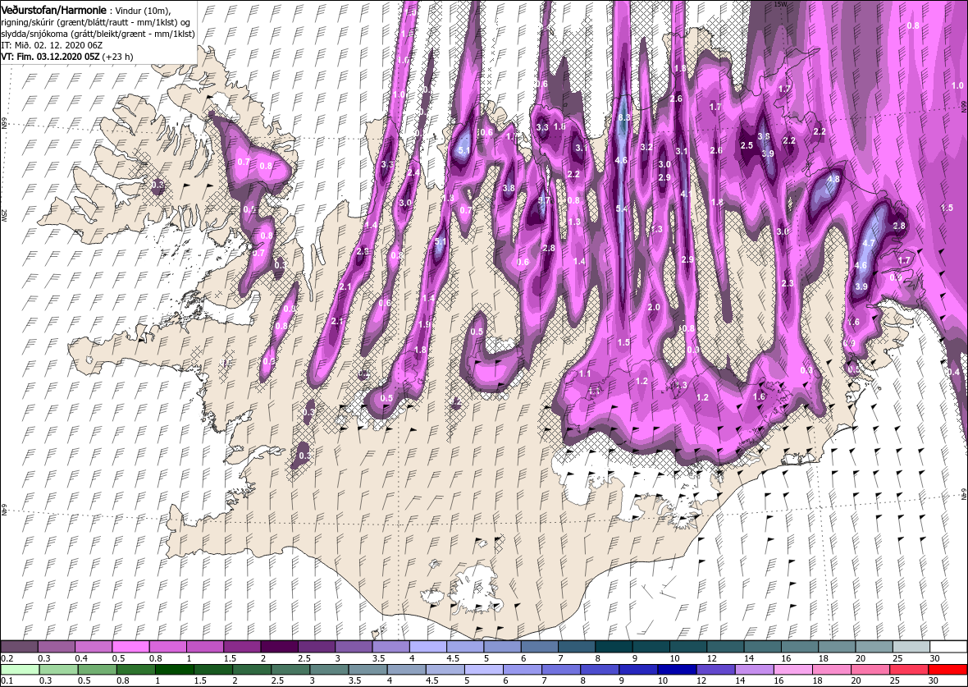Click the 3.2 precipitation value on the map
Viewport: 968px width, 687px height.
[x=646, y=147]
